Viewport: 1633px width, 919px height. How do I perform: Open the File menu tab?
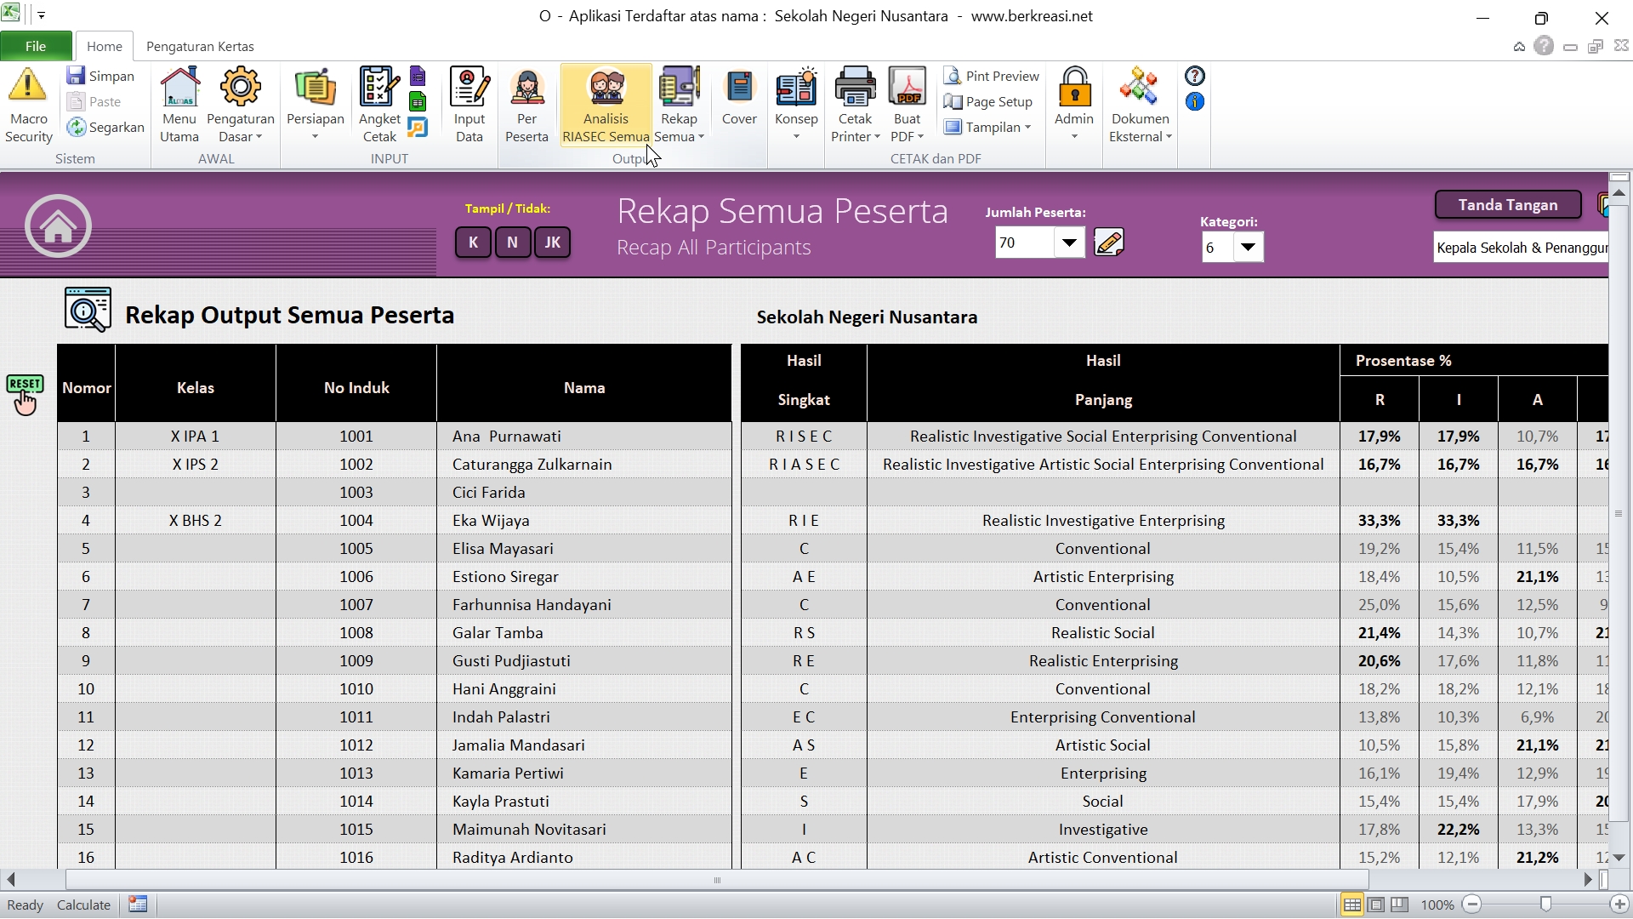pyautogui.click(x=36, y=47)
